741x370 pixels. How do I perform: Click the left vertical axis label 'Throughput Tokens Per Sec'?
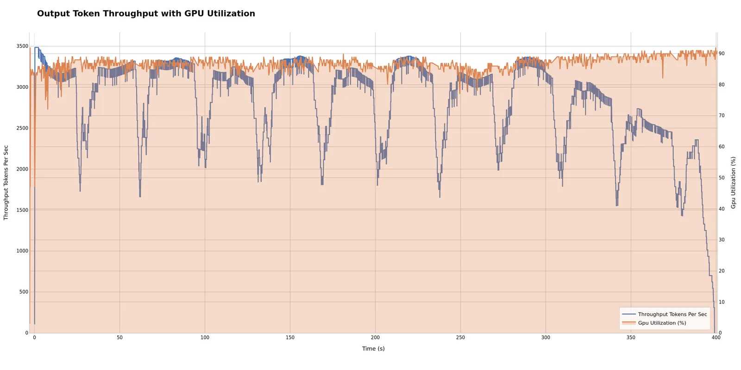[6, 183]
